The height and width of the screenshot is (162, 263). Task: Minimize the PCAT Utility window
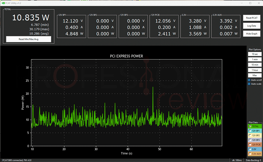[242, 3]
